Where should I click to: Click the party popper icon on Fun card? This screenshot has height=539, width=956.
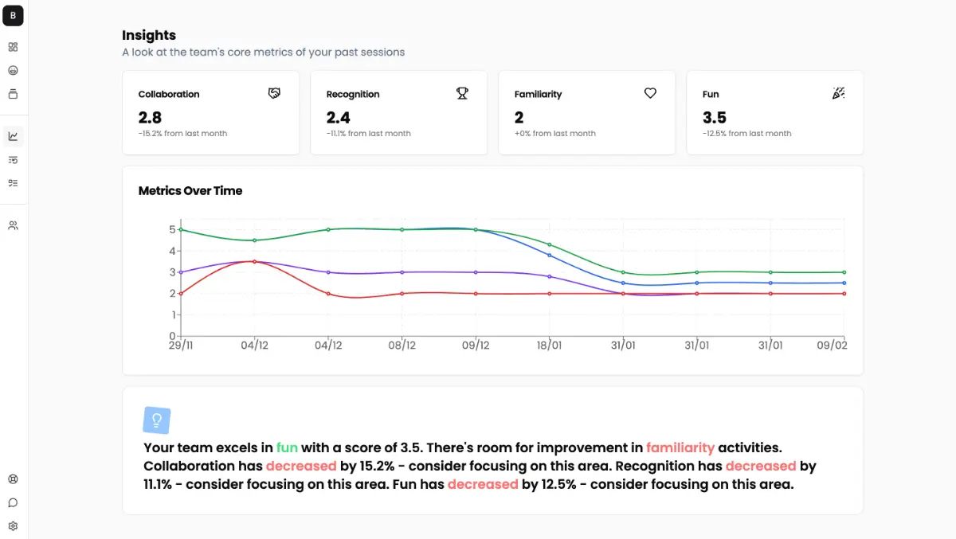coord(838,93)
